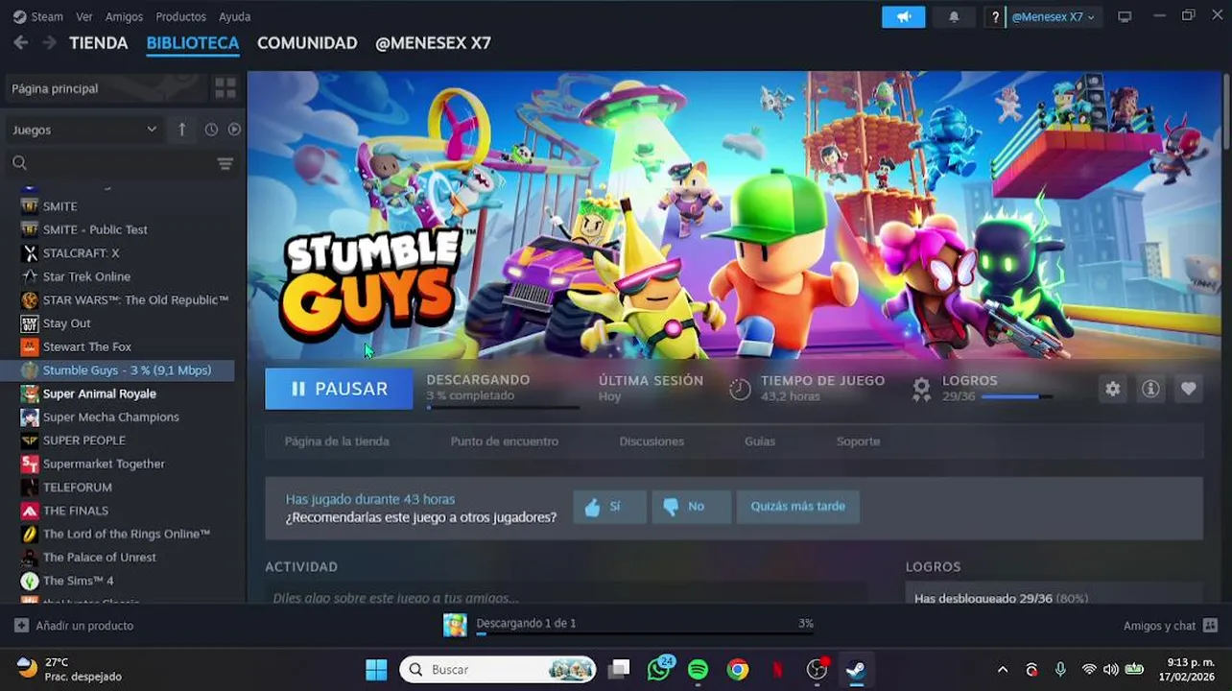This screenshot has width=1232, height=691.
Task: Expand the Juegos filter dropdown
Action: tap(84, 130)
